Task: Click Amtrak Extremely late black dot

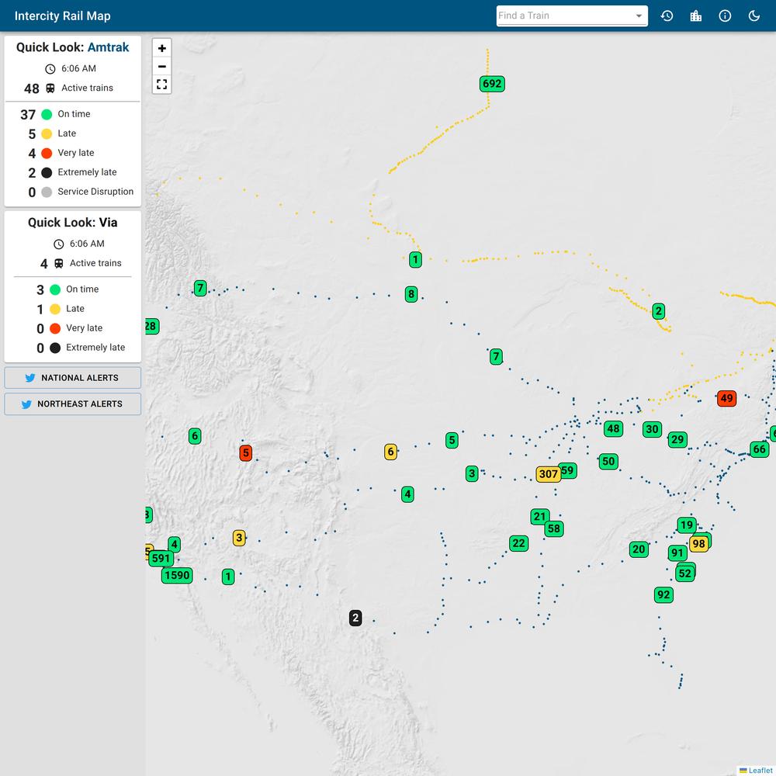Action: (47, 173)
